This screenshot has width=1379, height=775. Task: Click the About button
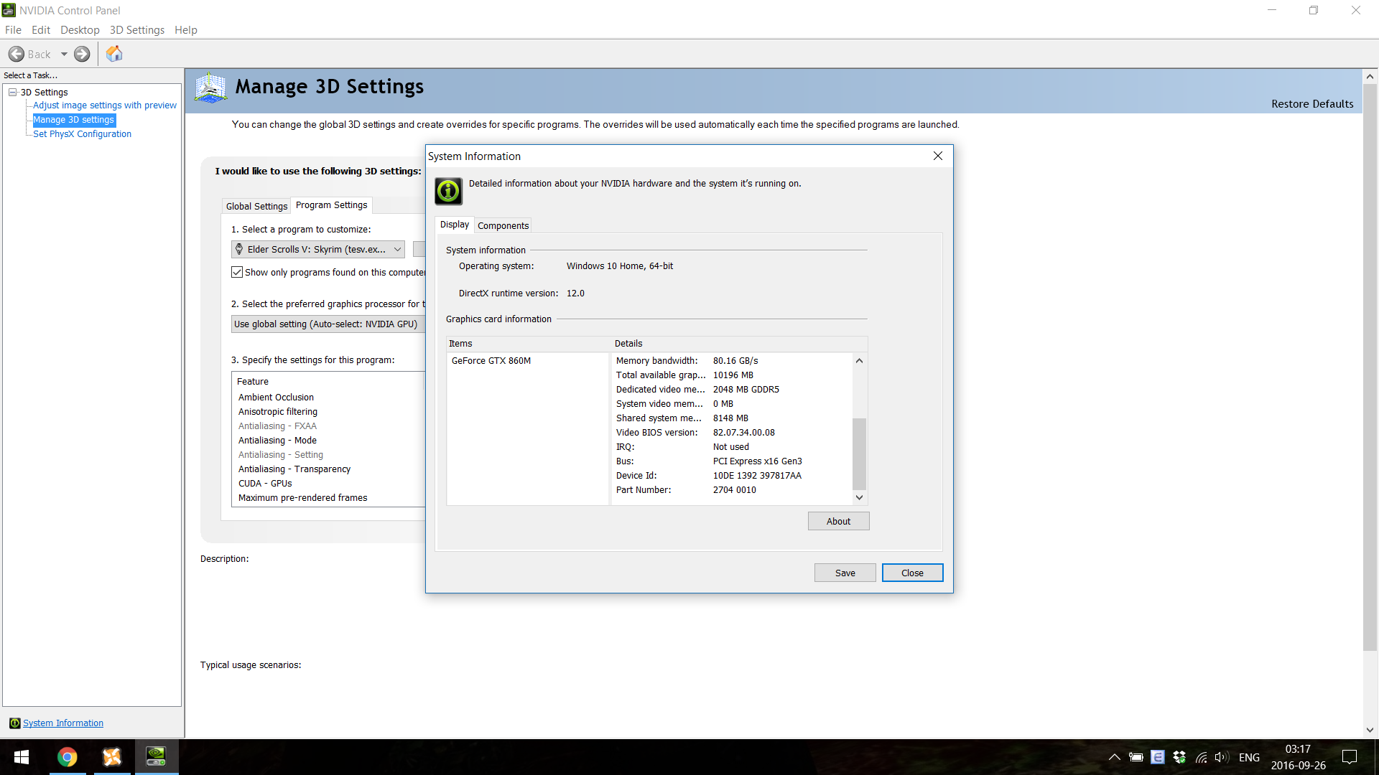coord(838,521)
